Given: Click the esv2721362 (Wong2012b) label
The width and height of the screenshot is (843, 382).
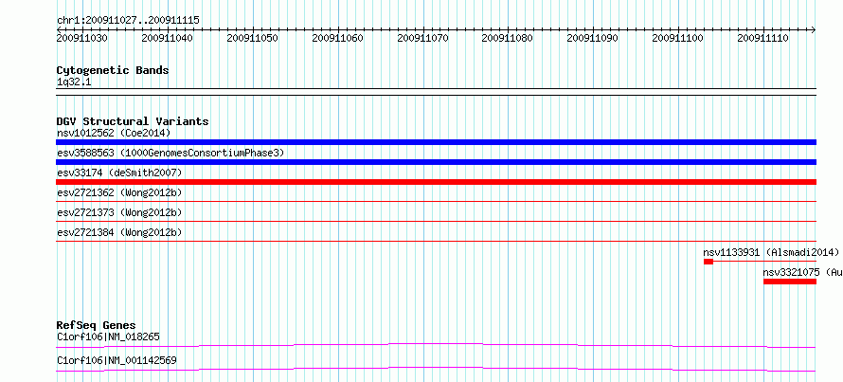Looking at the screenshot, I should tap(119, 192).
